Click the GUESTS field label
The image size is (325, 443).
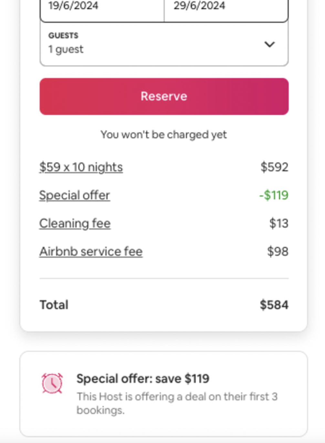[x=63, y=36]
